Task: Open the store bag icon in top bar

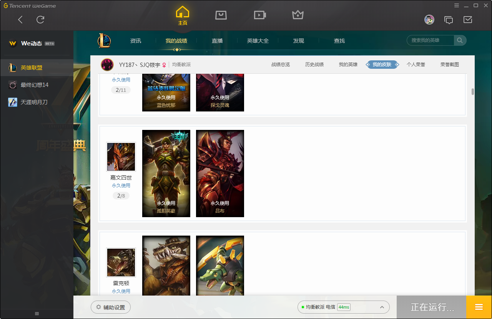Action: click(x=221, y=15)
